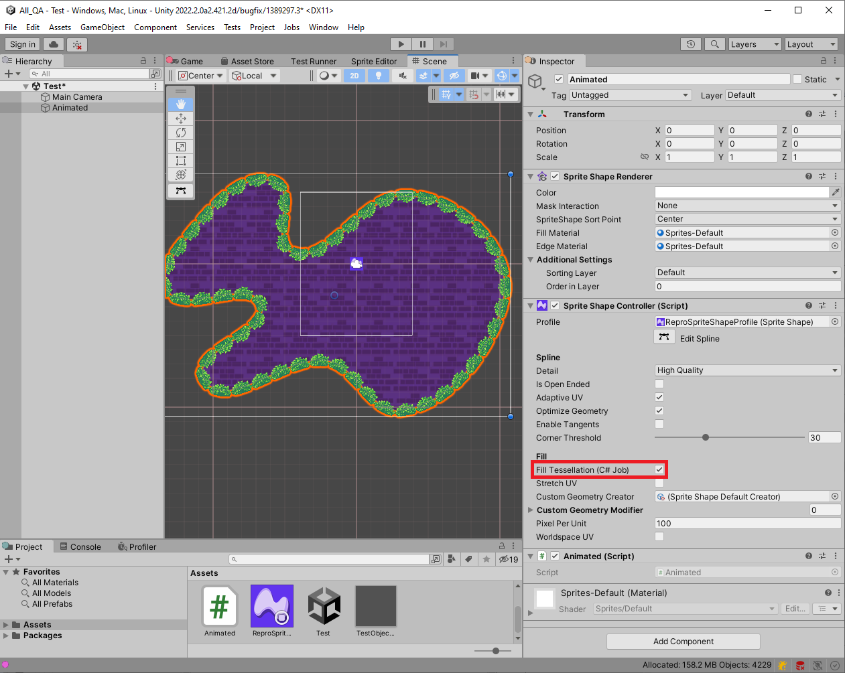Lock the Hierarchy panel
Screen dimensions: 845x673
[143, 60]
